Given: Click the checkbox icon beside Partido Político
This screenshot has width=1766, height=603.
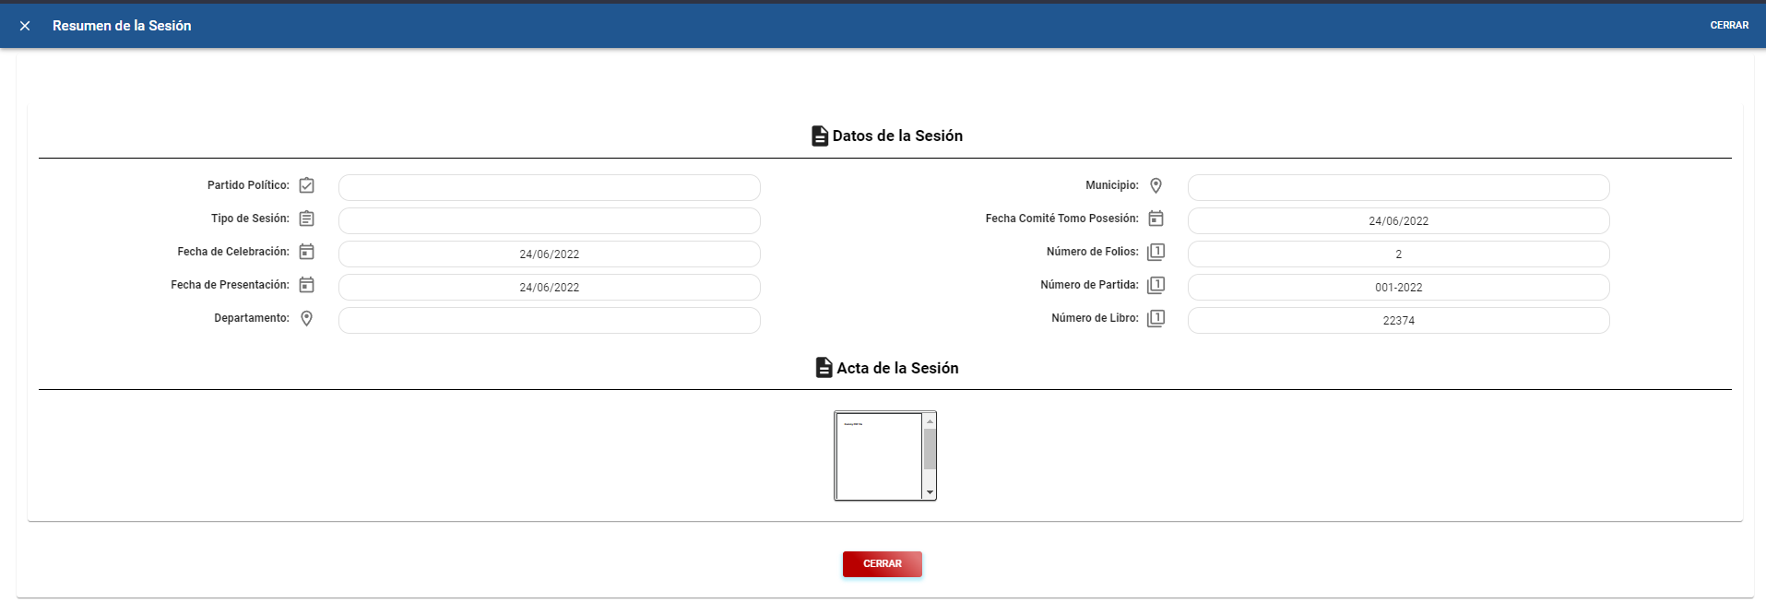Looking at the screenshot, I should pyautogui.click(x=307, y=185).
